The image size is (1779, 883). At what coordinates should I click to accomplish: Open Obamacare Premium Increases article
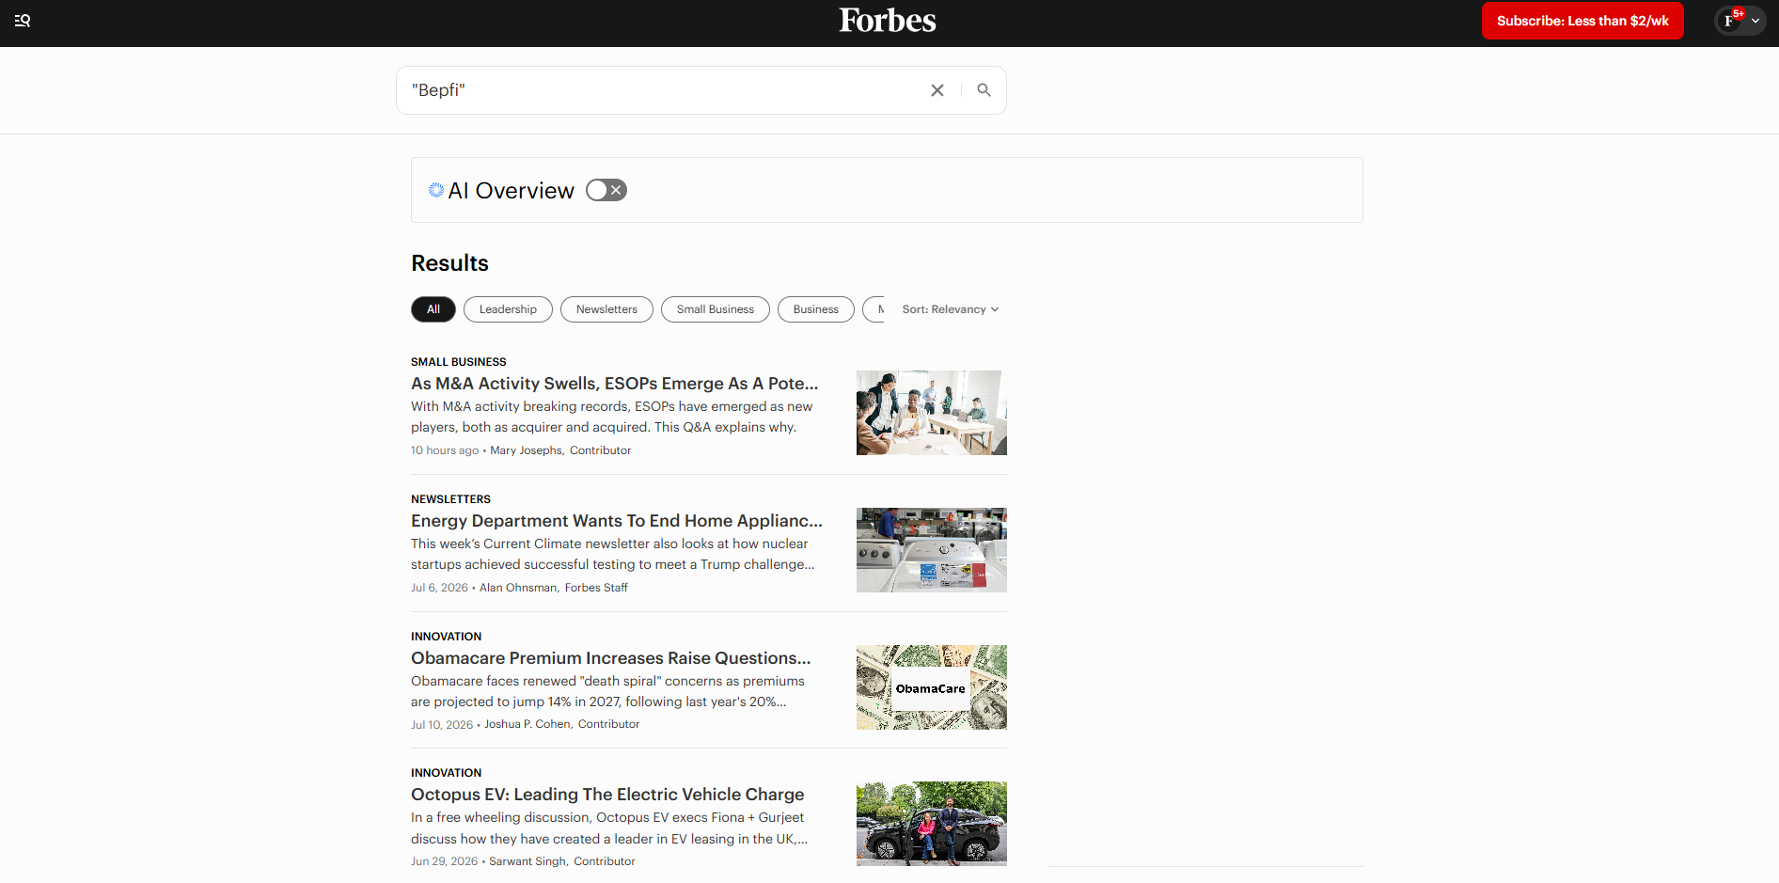(x=611, y=658)
